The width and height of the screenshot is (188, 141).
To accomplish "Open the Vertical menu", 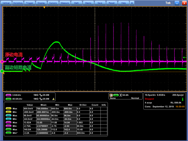I will (x=6, y=3).
